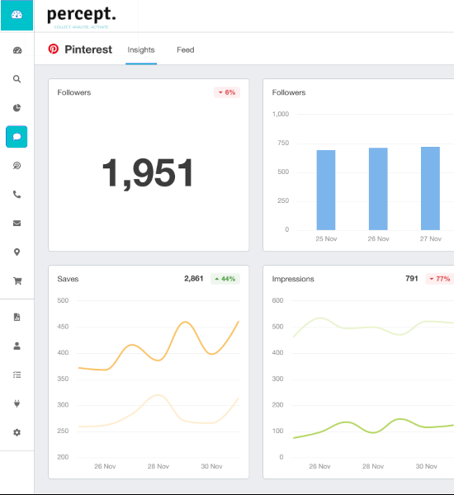Open the checklist tasks sidebar icon

click(17, 375)
